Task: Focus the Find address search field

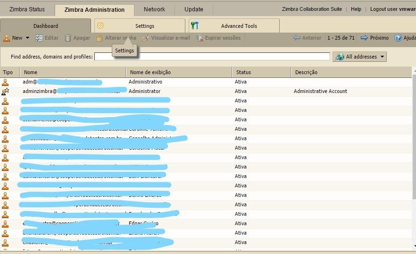Action: [x=212, y=56]
